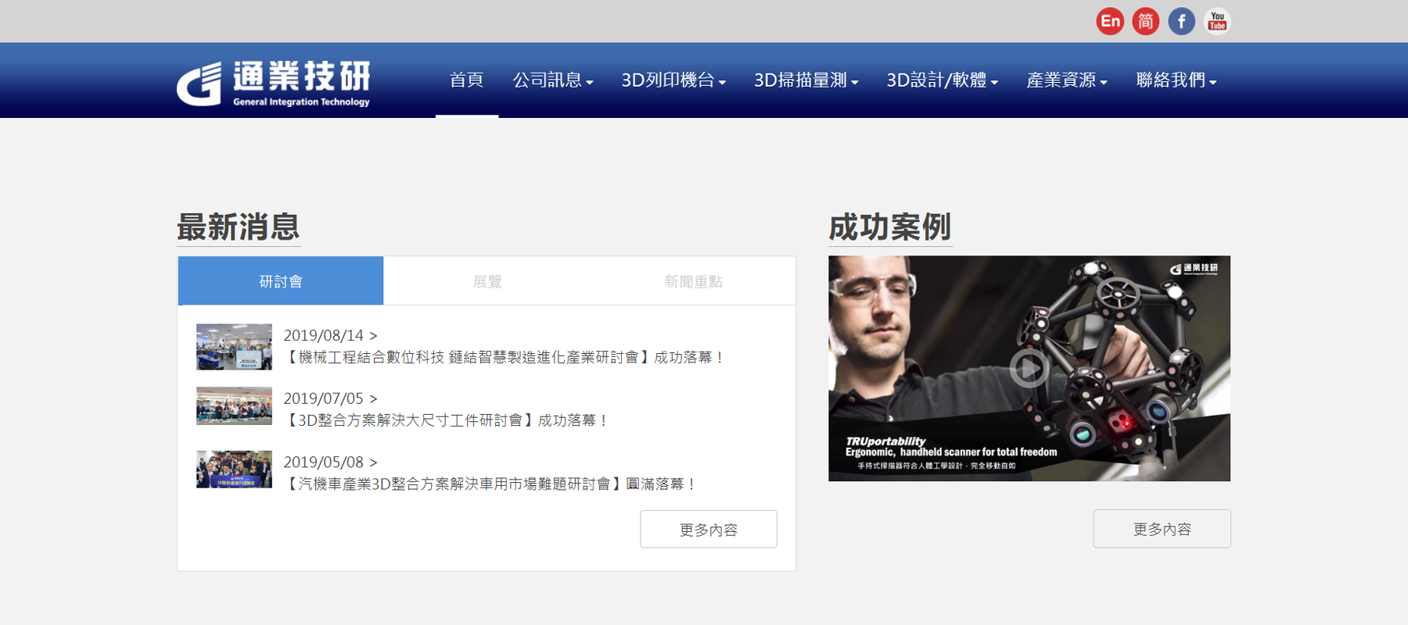Open the YouTube channel icon
The image size is (1408, 625).
(x=1217, y=21)
